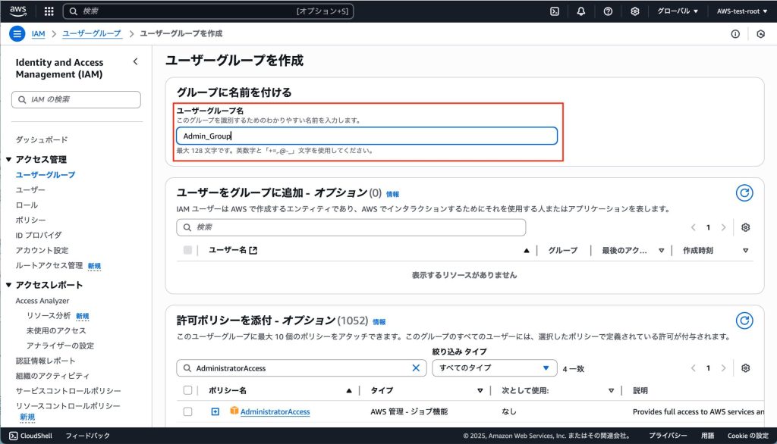Go to next page of policies table
Viewport: 777px width, 444px height.
coord(723,367)
